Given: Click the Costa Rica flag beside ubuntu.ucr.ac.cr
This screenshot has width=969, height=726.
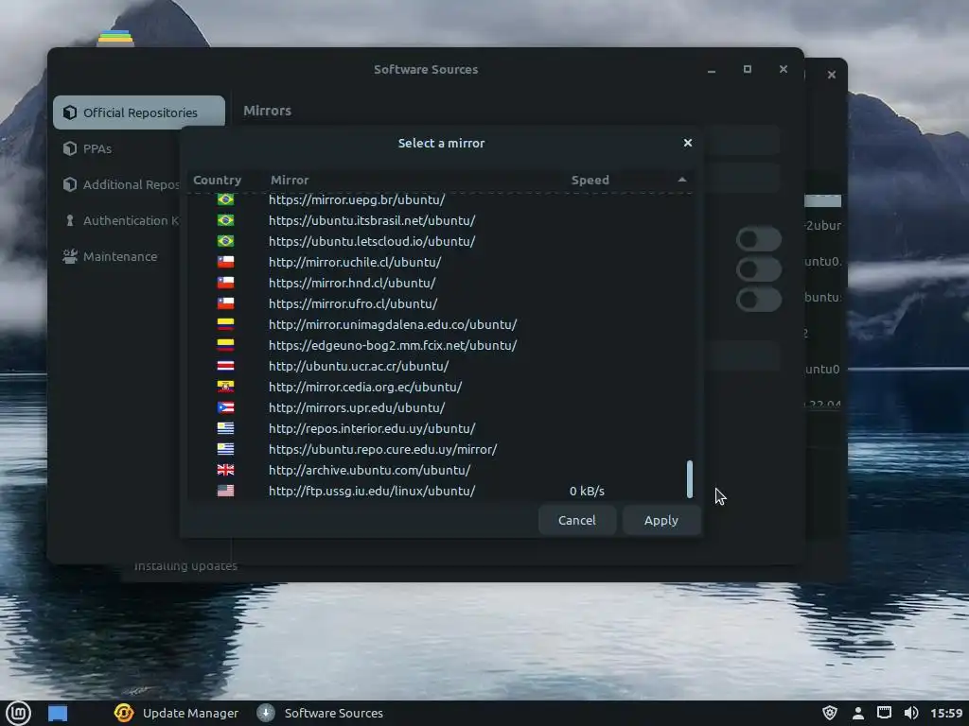Looking at the screenshot, I should (225, 366).
